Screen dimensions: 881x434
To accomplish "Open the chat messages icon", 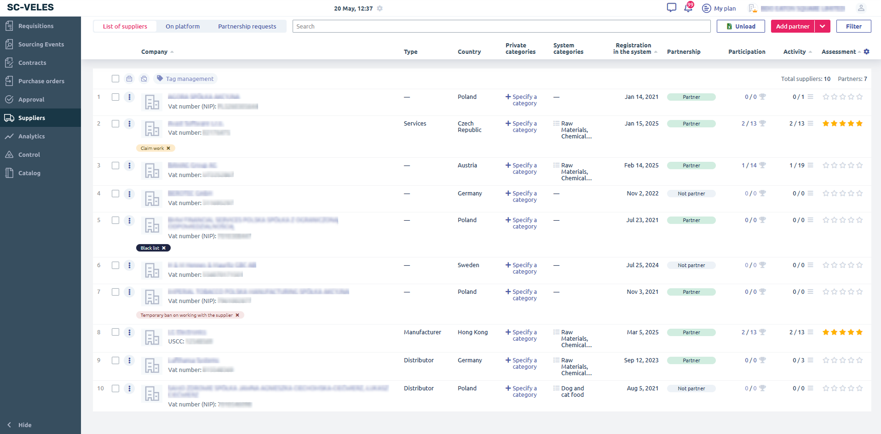I will click(671, 8).
